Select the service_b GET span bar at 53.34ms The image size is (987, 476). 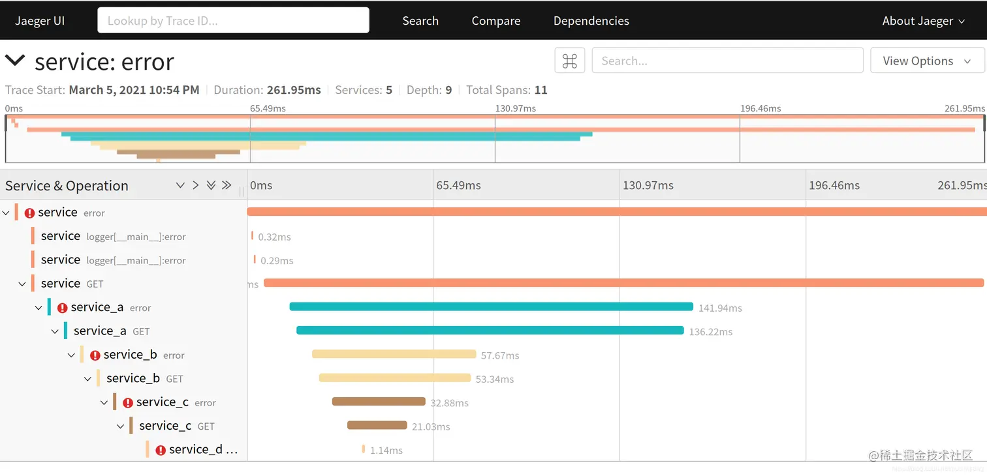395,378
